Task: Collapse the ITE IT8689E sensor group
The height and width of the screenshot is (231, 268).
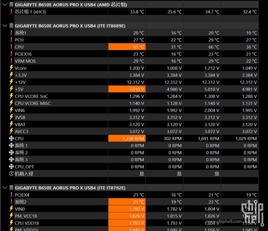Action: point(5,26)
